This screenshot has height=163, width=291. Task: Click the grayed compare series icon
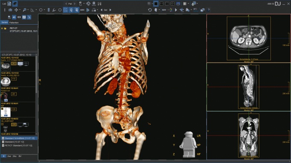point(99,3)
